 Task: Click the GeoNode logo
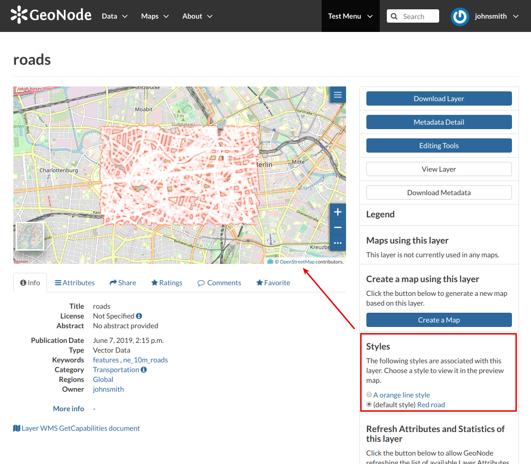[x=51, y=15]
